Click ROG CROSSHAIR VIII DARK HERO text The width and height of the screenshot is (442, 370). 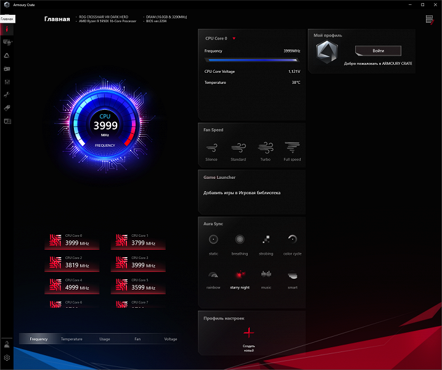[104, 17]
